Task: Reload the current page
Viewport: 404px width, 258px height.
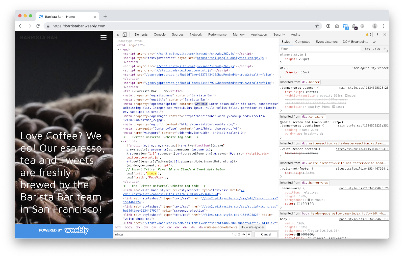Action: [x=38, y=26]
